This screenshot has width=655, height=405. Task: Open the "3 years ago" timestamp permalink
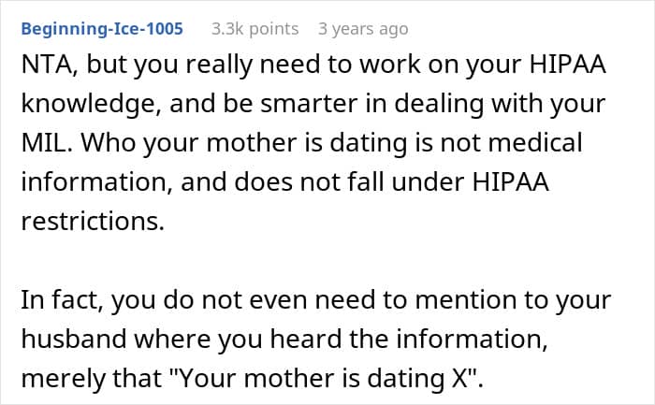point(363,29)
